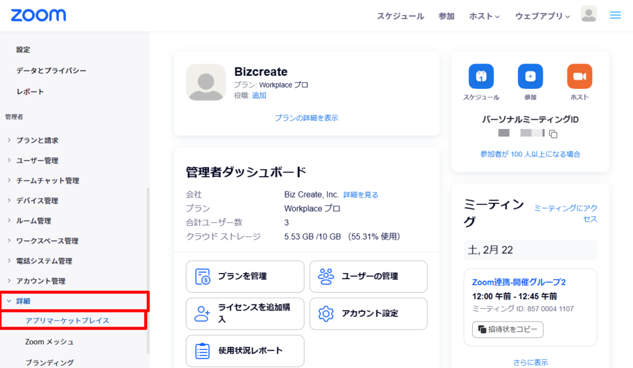Open ブランディング in sidebar
Screen dimensions: 633x368
click(49, 362)
